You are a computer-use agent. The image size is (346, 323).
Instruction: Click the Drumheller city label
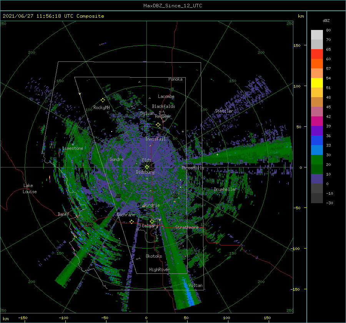click(225, 189)
